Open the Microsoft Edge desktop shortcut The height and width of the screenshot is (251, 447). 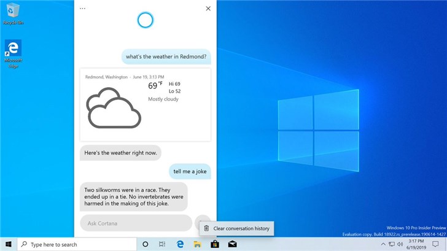pos(13,52)
